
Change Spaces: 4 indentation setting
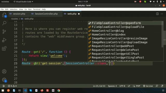(112, 86)
